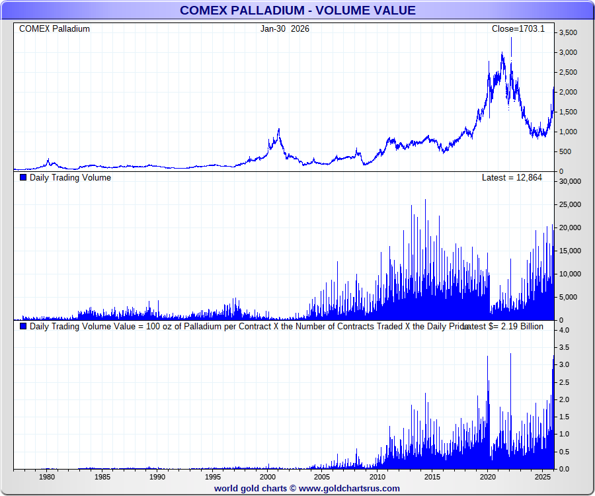Click the 3,000 price axis label
The image size is (595, 496).
568,52
